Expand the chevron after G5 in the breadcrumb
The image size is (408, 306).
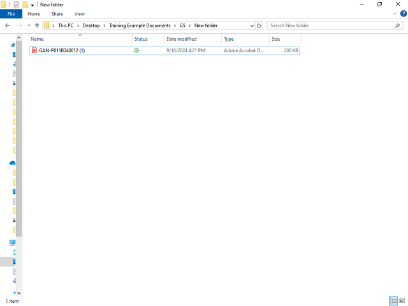[x=190, y=25]
